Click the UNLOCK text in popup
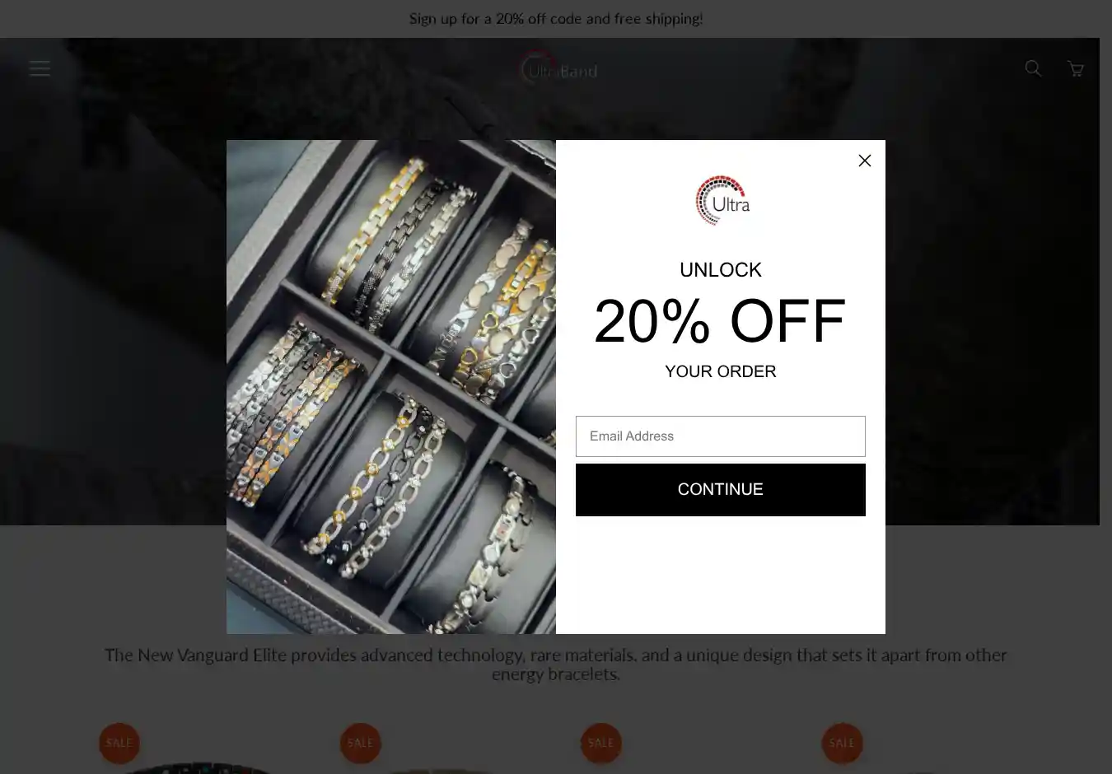Screen dimensions: 1112x774 tap(721, 270)
